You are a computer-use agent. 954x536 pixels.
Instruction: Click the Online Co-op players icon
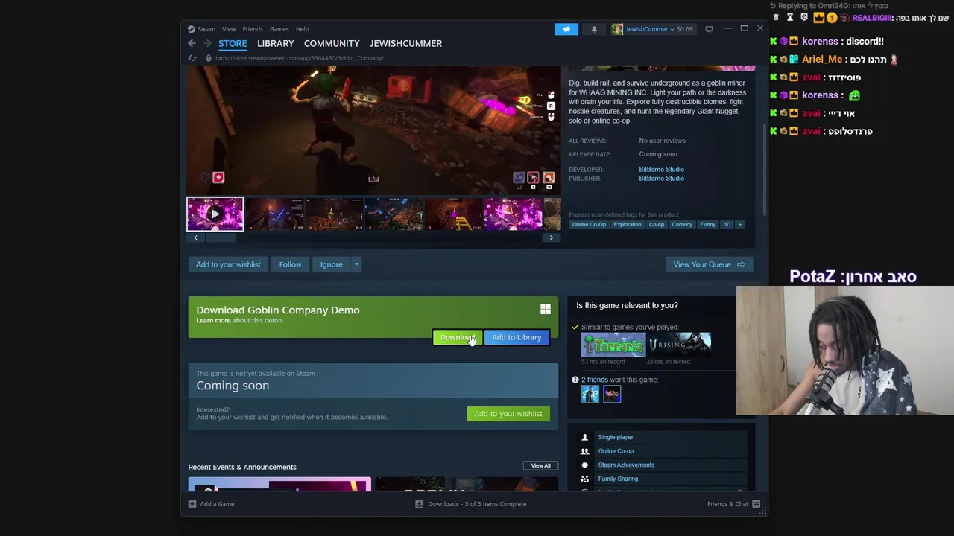pyautogui.click(x=584, y=451)
